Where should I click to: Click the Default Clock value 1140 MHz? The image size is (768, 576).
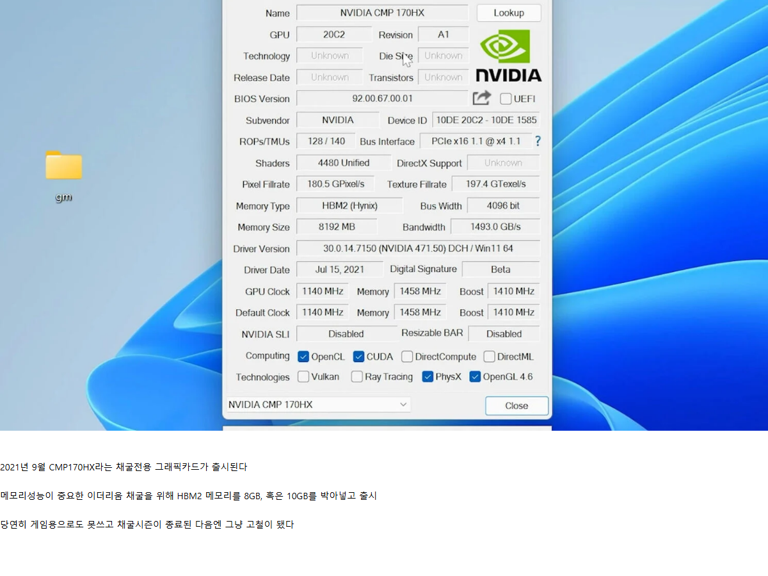323,312
